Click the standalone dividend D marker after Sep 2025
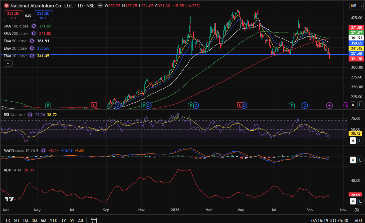Viewport: 365px width, 223px height. [x=118, y=106]
